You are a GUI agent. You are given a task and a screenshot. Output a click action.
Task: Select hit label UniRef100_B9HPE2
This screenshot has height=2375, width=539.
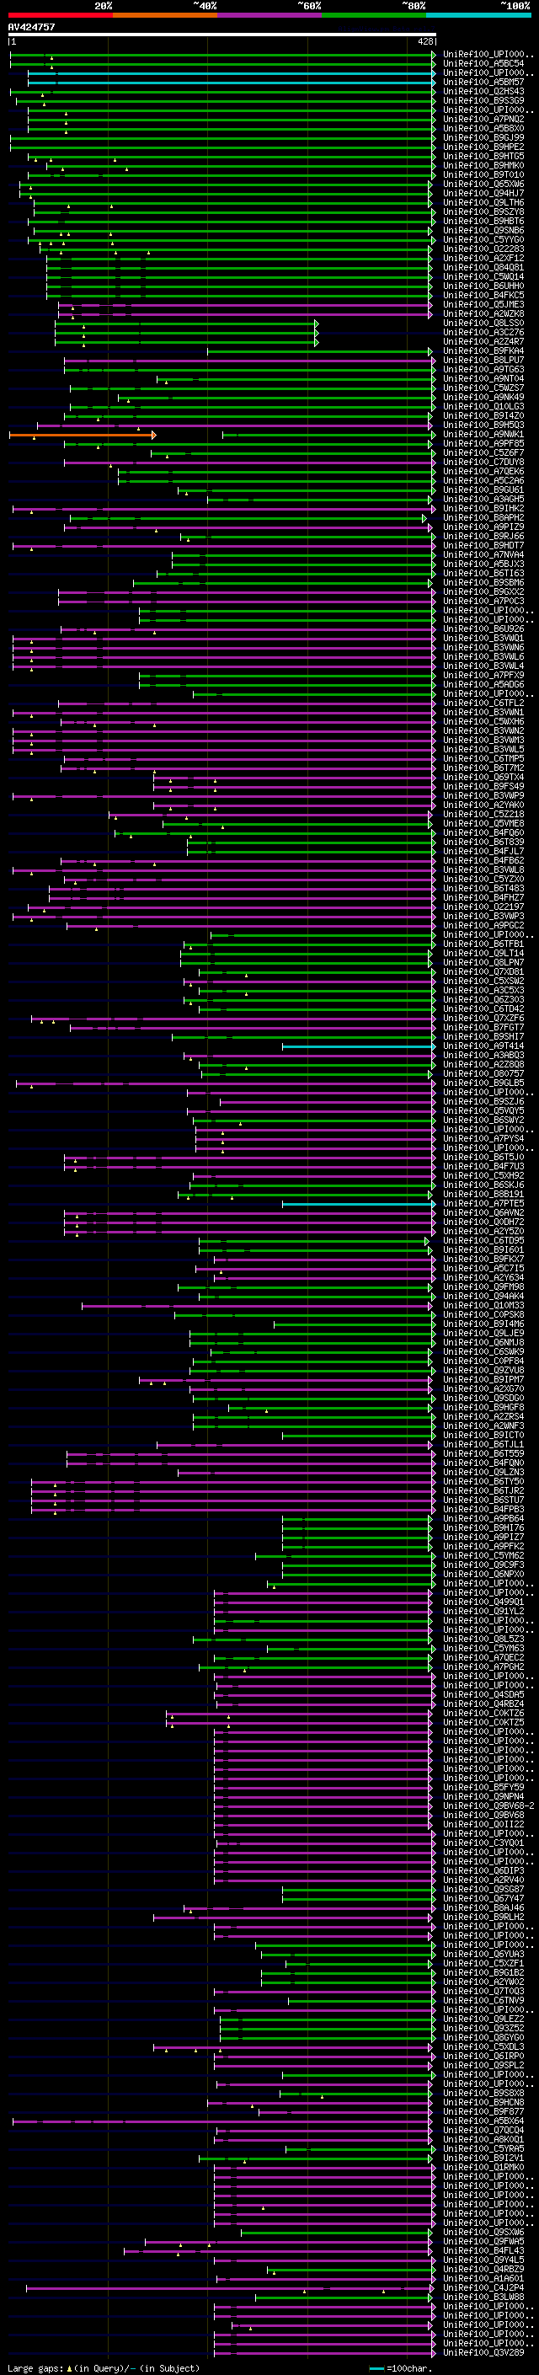pos(483,147)
